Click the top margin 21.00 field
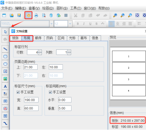 (31, 67)
